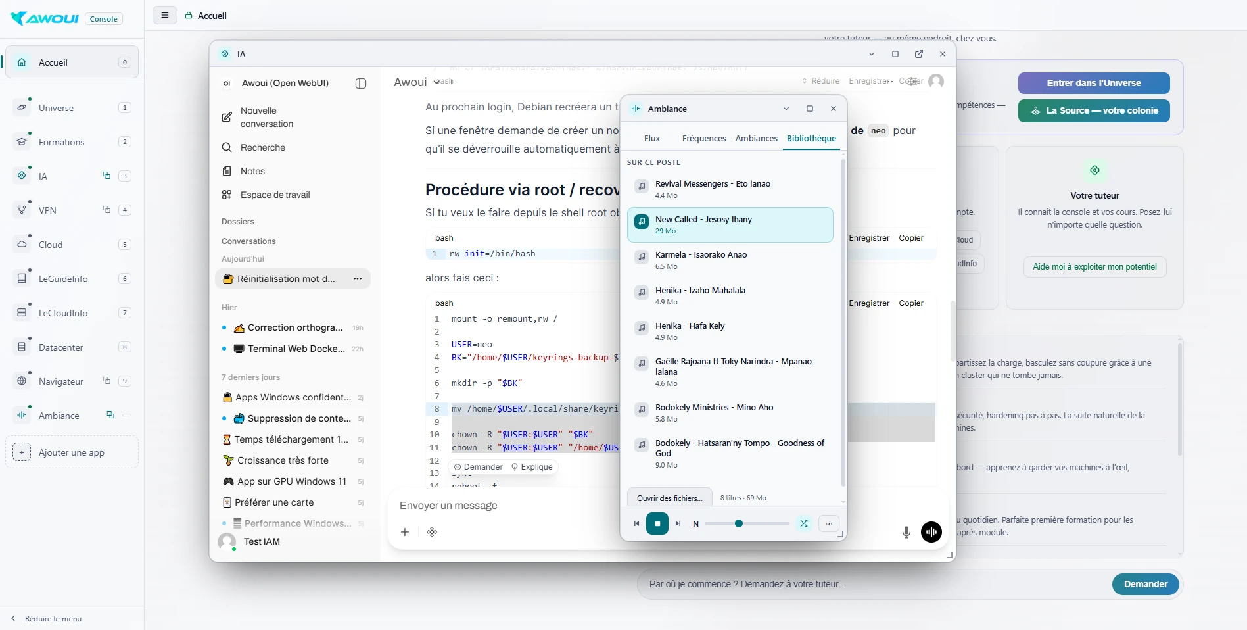Click the window icon next to VPN in sidebar
1247x630 pixels.
[106, 210]
